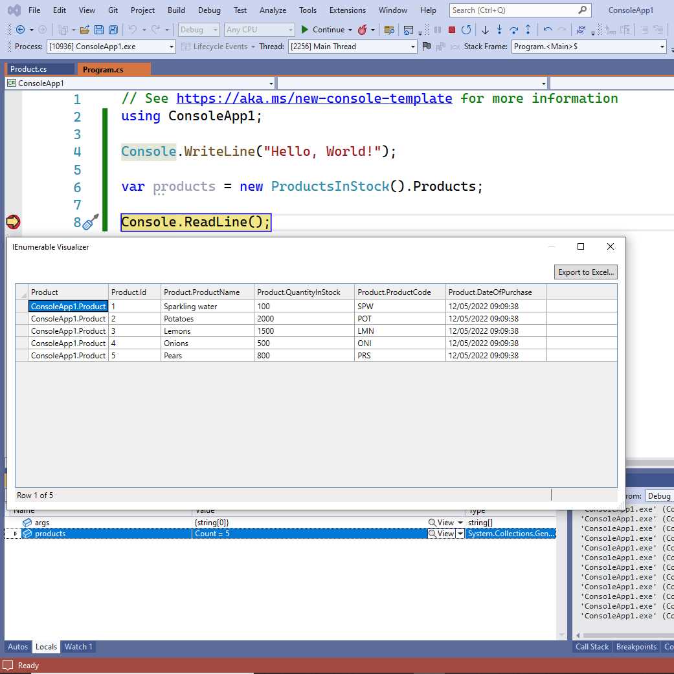Click the Search (Ctrl+Q) box

point(511,10)
